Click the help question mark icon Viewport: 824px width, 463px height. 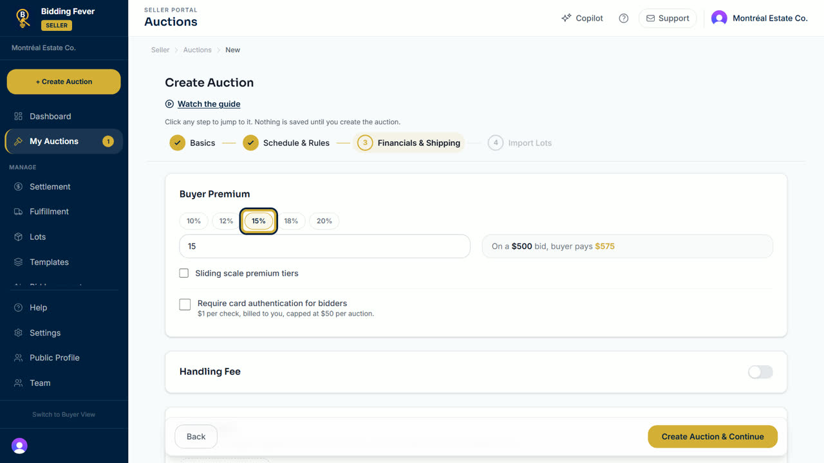coord(623,18)
